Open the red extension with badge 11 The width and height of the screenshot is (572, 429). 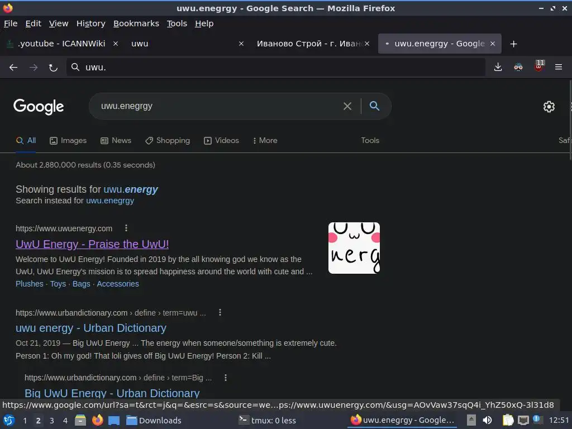click(539, 66)
